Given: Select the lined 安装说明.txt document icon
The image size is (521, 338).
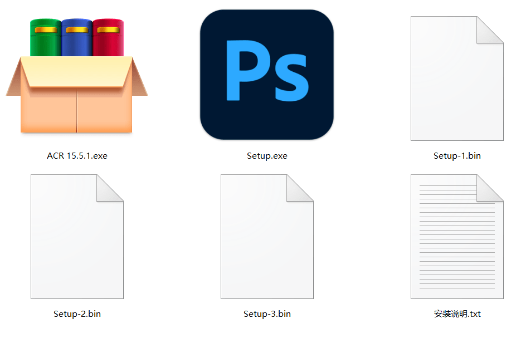Looking at the screenshot, I should tap(456, 237).
